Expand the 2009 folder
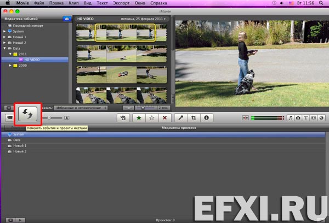 pyautogui.click(x=10, y=66)
